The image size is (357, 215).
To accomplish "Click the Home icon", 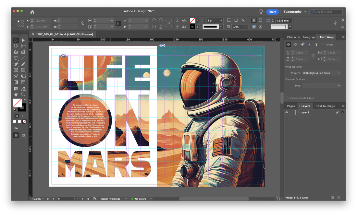I will (32, 12).
